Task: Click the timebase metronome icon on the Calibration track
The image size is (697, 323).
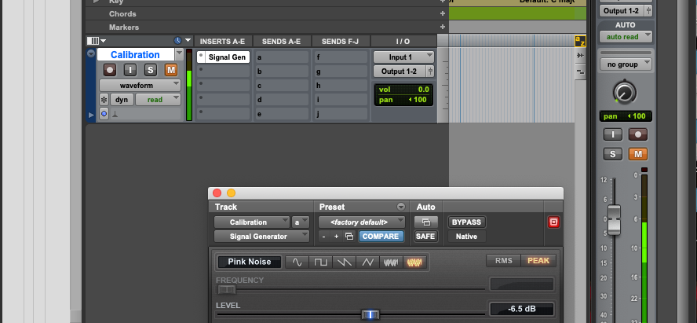Action: (x=115, y=114)
